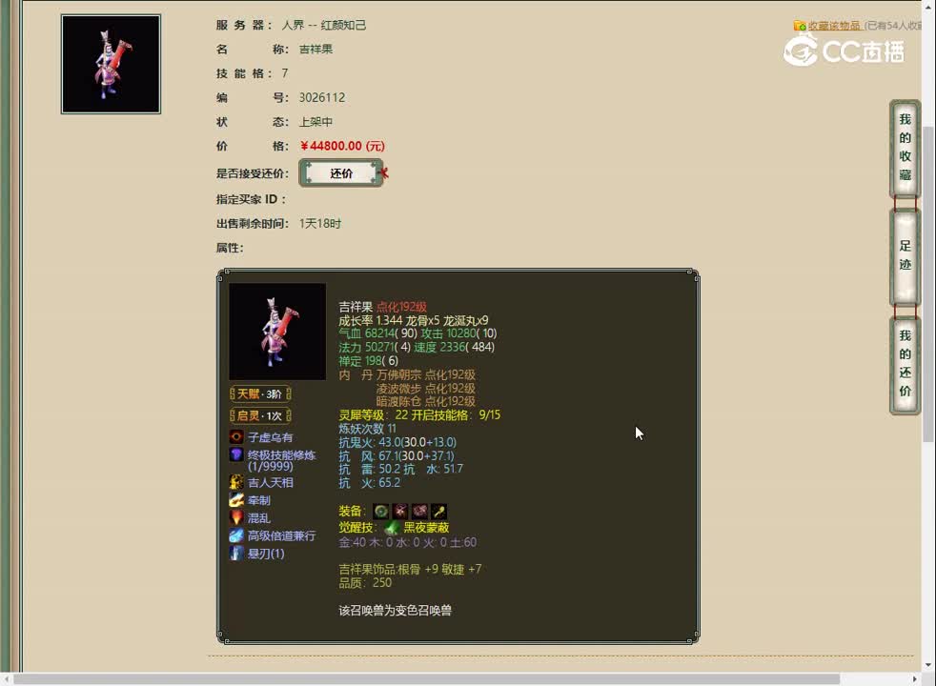The image size is (936, 686).
Task: Click 万佛朝宗 点化192级 inner pill
Action: (x=426, y=374)
